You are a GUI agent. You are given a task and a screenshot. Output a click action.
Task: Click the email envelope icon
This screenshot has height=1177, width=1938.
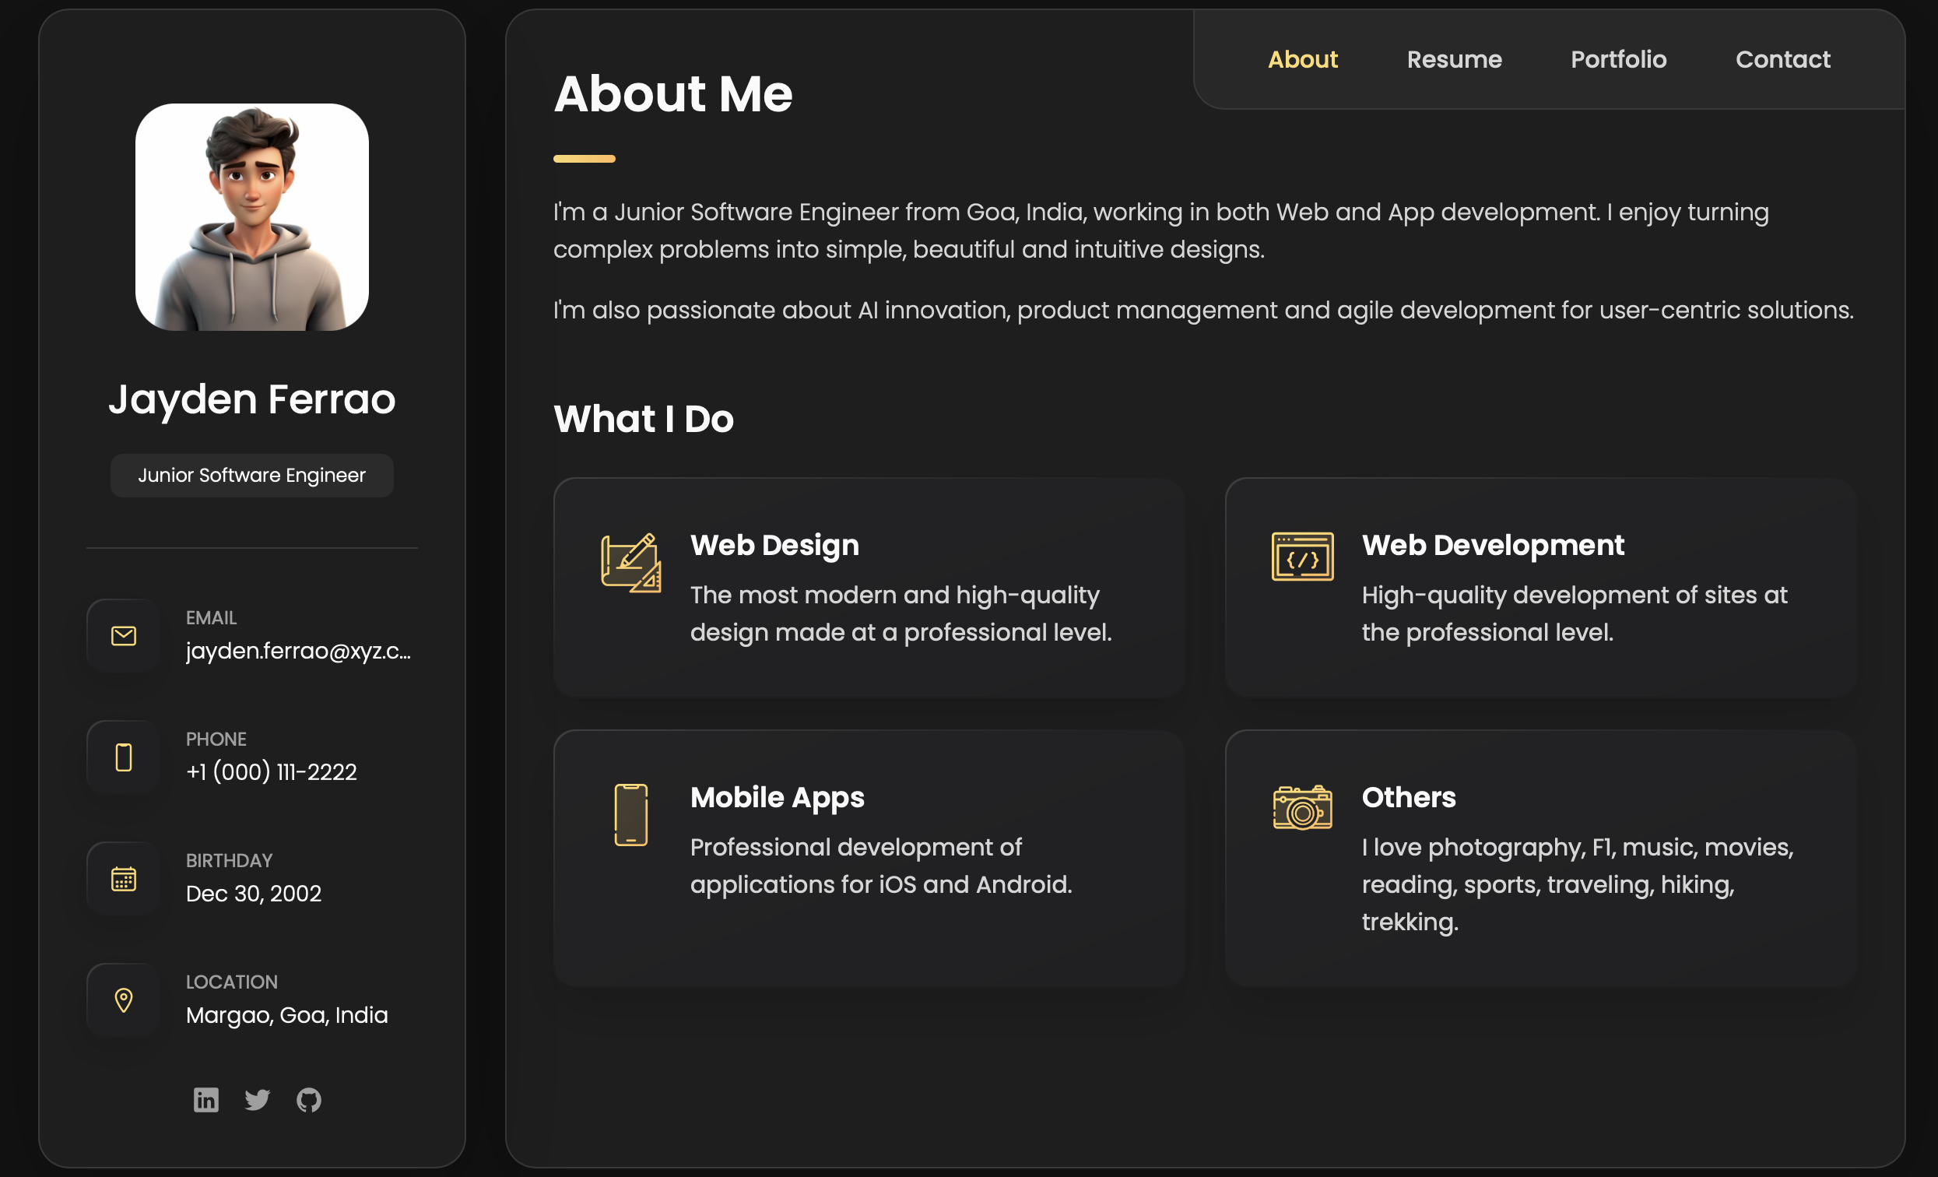coord(123,635)
